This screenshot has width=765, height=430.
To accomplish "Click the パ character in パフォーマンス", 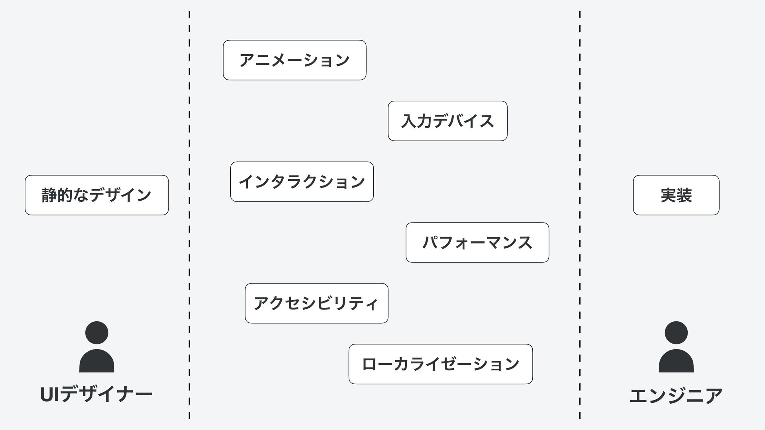I will (430, 242).
